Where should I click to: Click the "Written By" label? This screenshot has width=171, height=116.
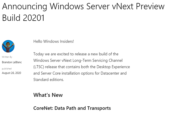tap(7, 57)
